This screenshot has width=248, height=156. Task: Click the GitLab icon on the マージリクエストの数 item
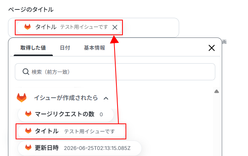point(28,114)
